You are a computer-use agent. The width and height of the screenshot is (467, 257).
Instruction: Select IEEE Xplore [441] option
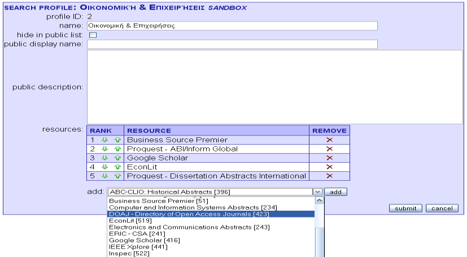coord(211,247)
